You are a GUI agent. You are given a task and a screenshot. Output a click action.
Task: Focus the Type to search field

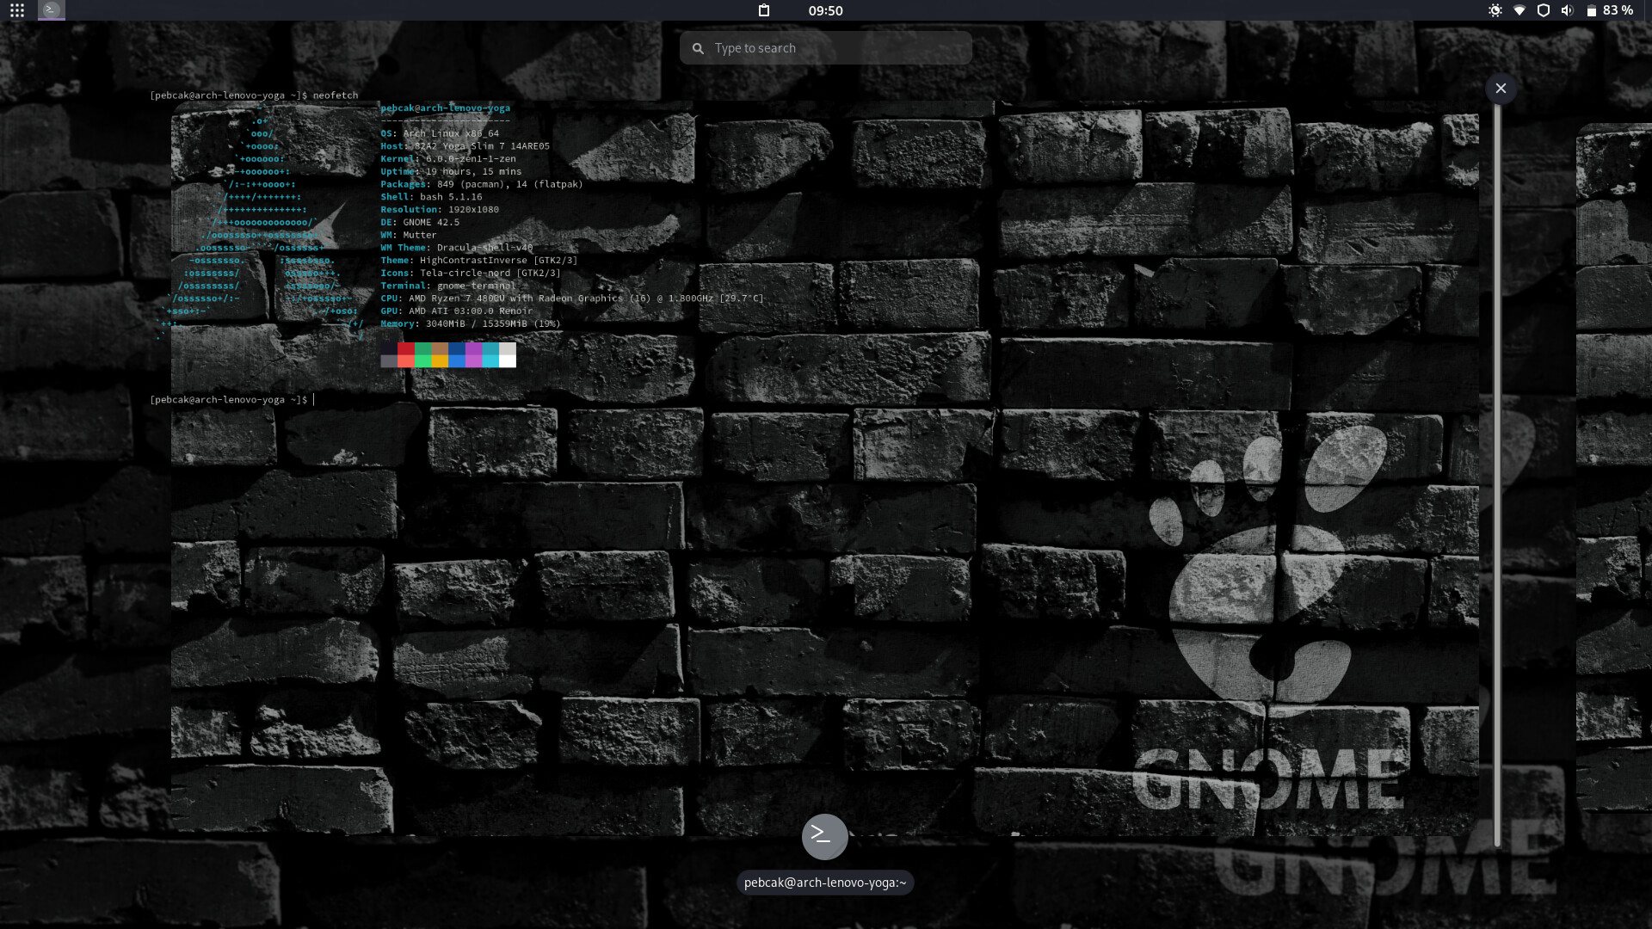[826, 48]
